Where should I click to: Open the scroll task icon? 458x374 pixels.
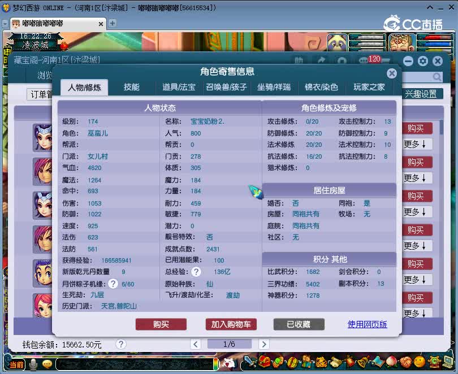pos(336,362)
